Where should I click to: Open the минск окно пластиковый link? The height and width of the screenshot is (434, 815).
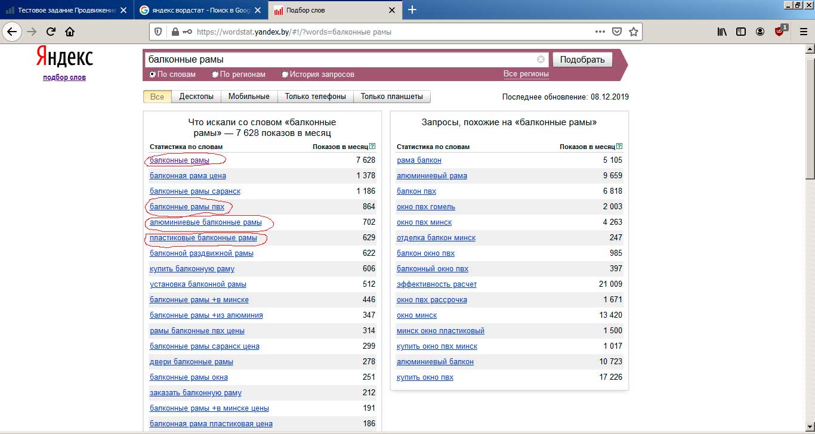[440, 331]
